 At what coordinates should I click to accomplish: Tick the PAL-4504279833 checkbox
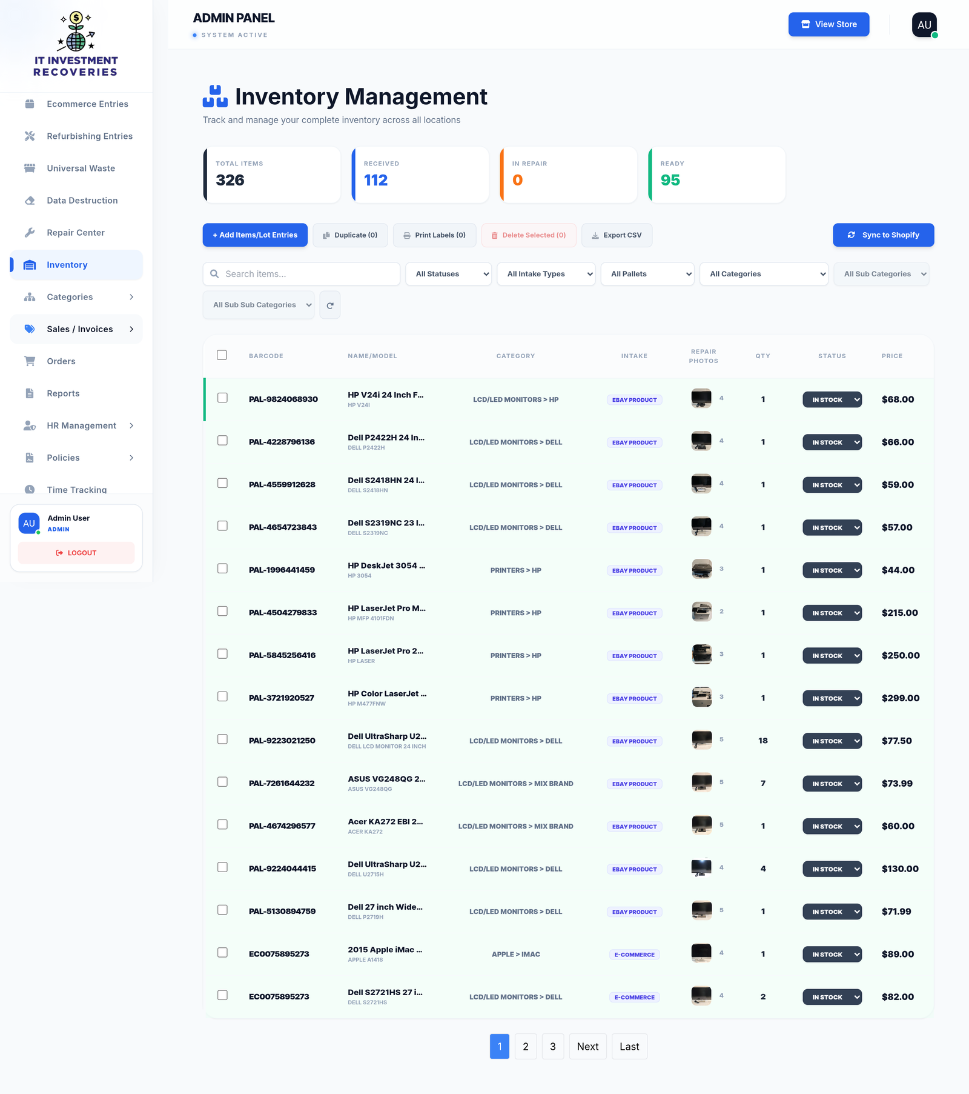(222, 611)
